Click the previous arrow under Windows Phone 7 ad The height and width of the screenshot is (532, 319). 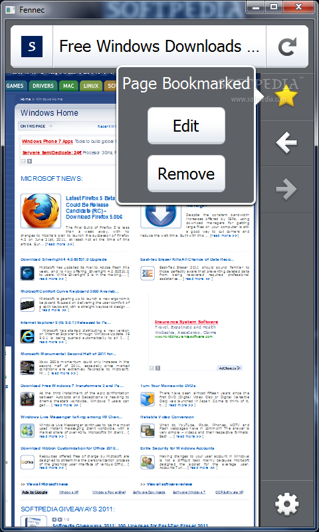(24, 161)
